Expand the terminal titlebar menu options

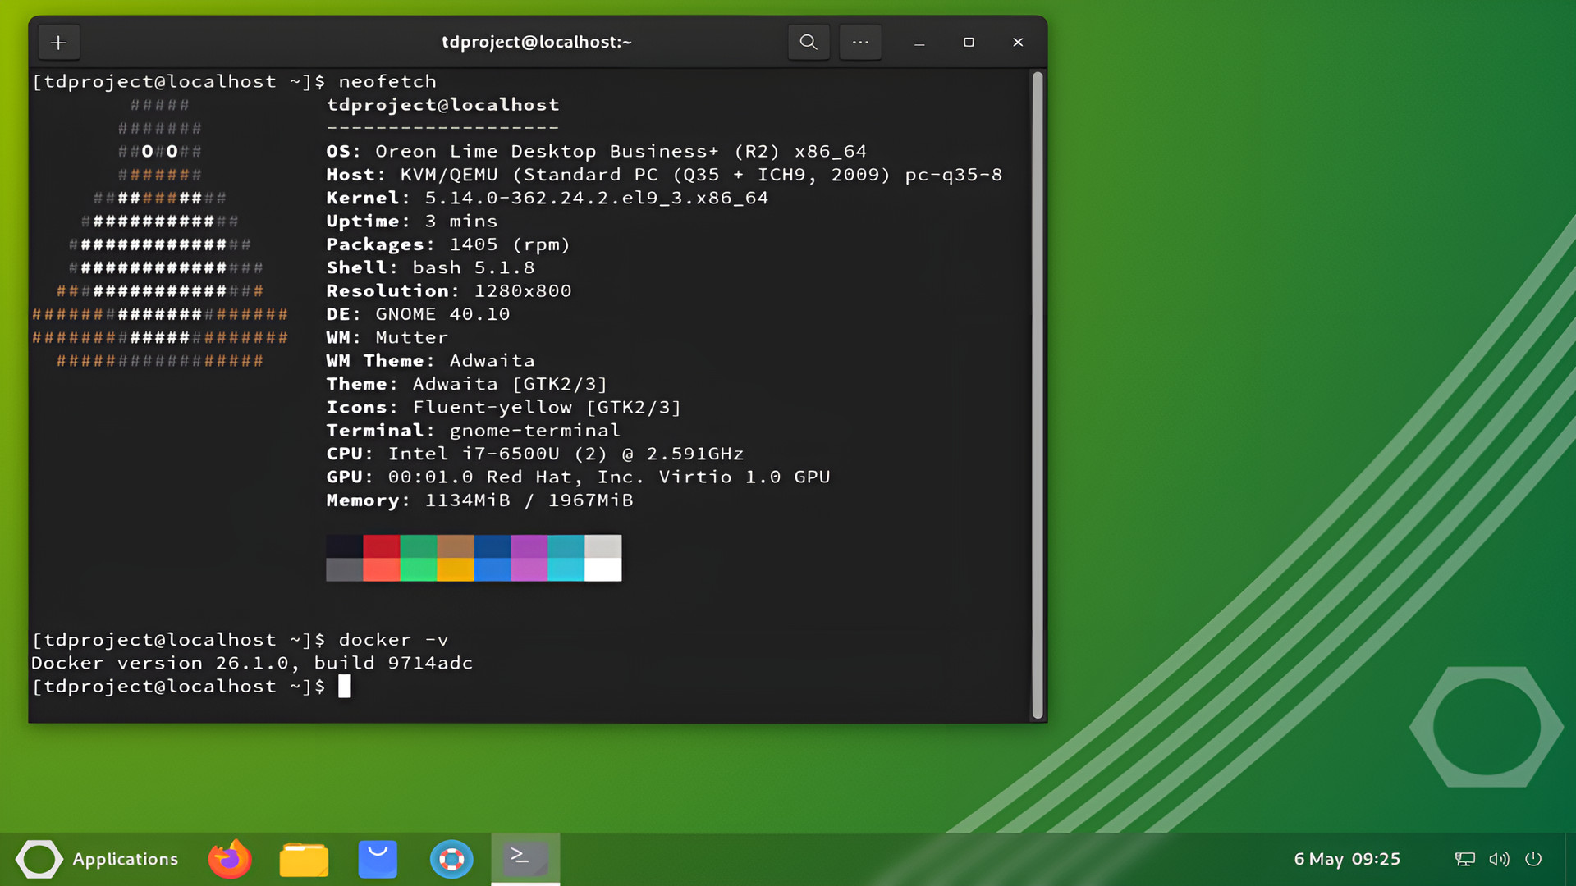click(x=862, y=41)
